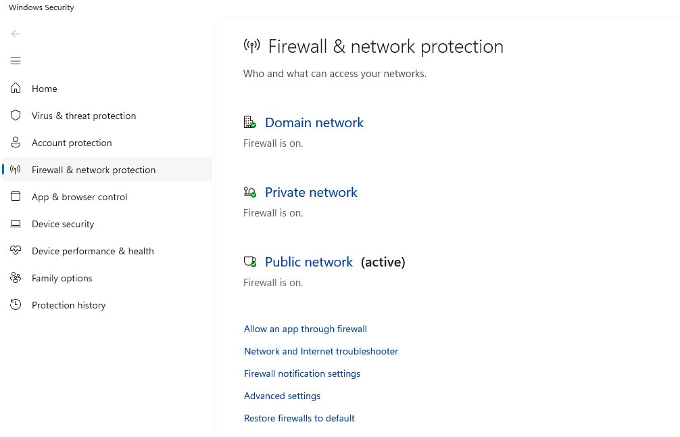This screenshot has width=680, height=437.
Task: Click the Home house icon
Action: [16, 89]
